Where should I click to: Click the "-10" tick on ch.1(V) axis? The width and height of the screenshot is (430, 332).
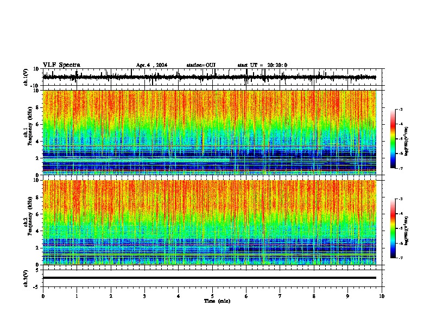pos(35,86)
